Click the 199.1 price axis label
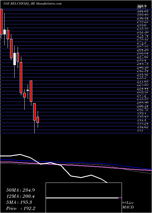 142,113
